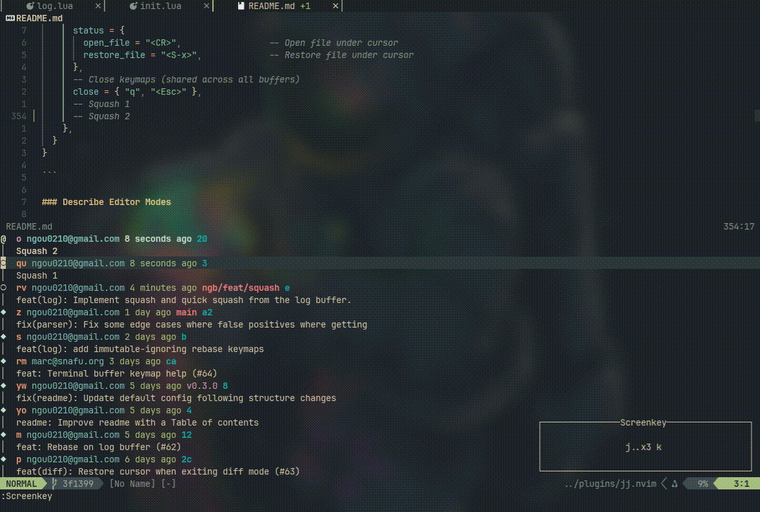Click the diamond node beside commit z
This screenshot has width=760, height=512.
click(x=3, y=313)
